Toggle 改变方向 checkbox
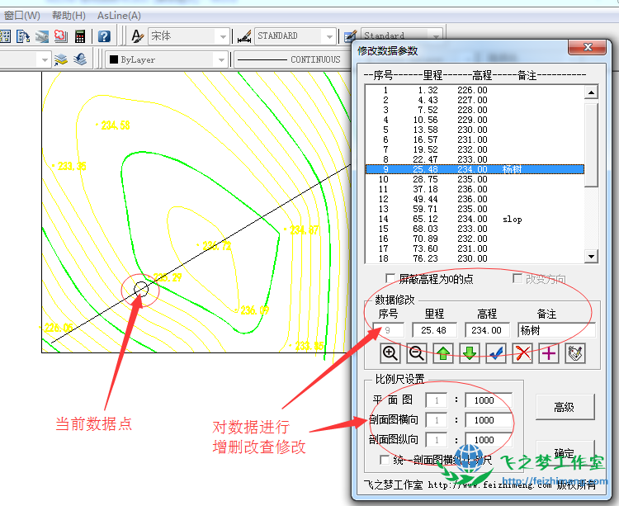 [x=517, y=278]
